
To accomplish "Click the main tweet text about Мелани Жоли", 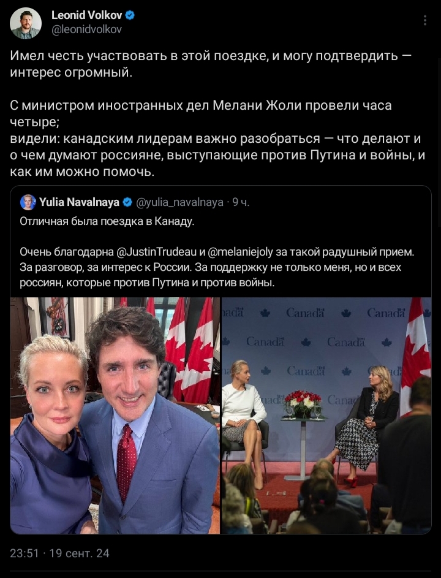I will tap(217, 139).
